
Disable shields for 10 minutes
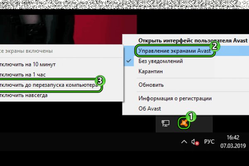pyautogui.click(x=28, y=64)
